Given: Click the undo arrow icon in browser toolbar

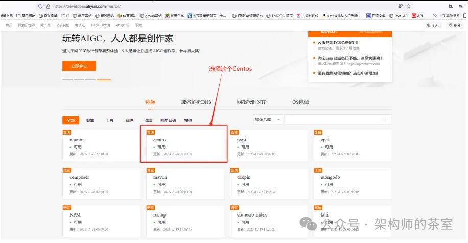Looking at the screenshot, I should [460, 6].
